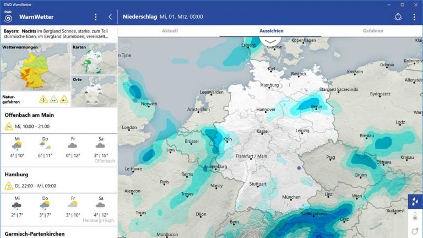Click the share icon in the map header
Screen dimensions: 423x238
[398, 17]
